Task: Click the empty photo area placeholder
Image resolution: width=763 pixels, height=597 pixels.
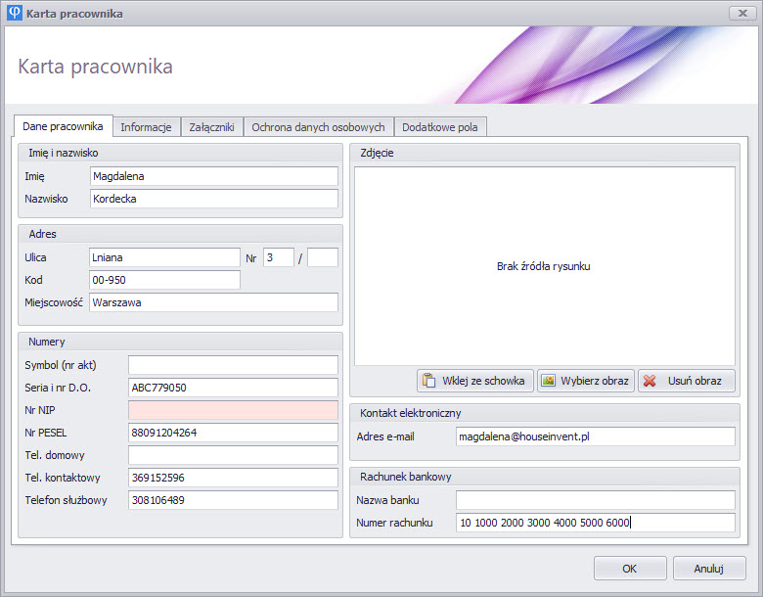Action: point(544,266)
